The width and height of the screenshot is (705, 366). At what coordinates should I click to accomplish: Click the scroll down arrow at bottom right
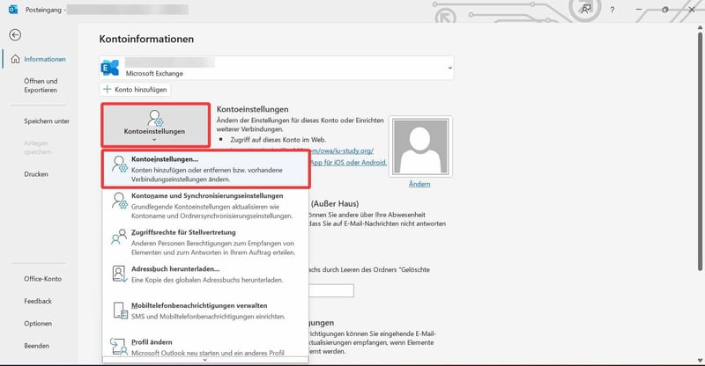(x=700, y=360)
